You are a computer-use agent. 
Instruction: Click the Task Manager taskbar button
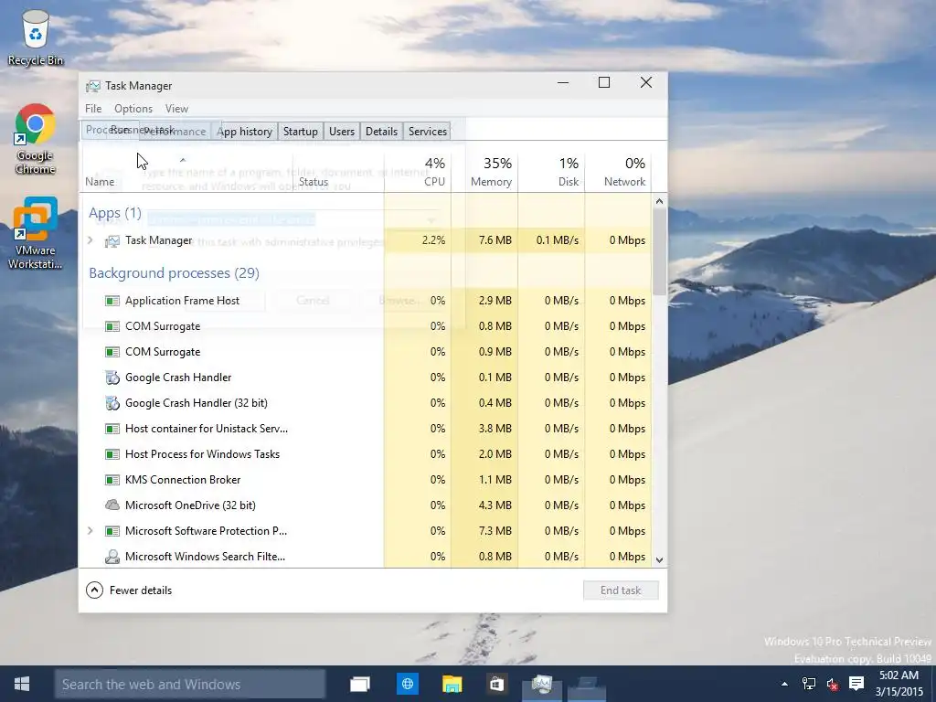(542, 684)
